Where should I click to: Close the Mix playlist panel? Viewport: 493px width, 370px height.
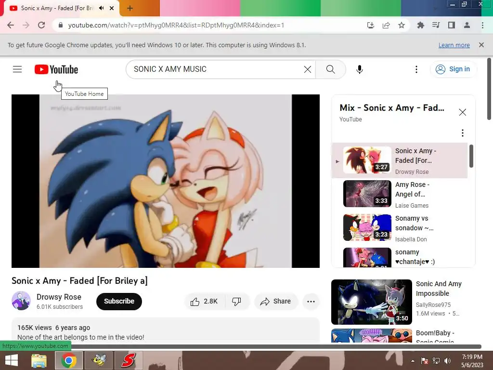click(462, 112)
